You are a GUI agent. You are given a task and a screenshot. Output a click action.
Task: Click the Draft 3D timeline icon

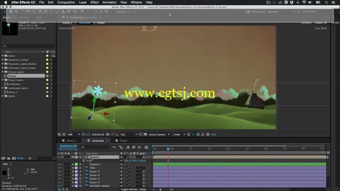point(121,147)
